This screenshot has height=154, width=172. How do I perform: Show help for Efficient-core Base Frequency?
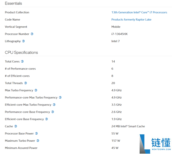point(46,119)
